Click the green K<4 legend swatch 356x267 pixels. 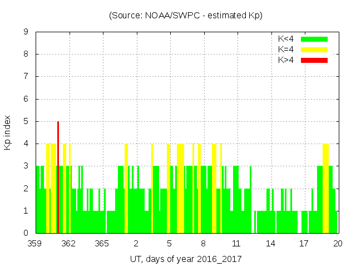[314, 39]
